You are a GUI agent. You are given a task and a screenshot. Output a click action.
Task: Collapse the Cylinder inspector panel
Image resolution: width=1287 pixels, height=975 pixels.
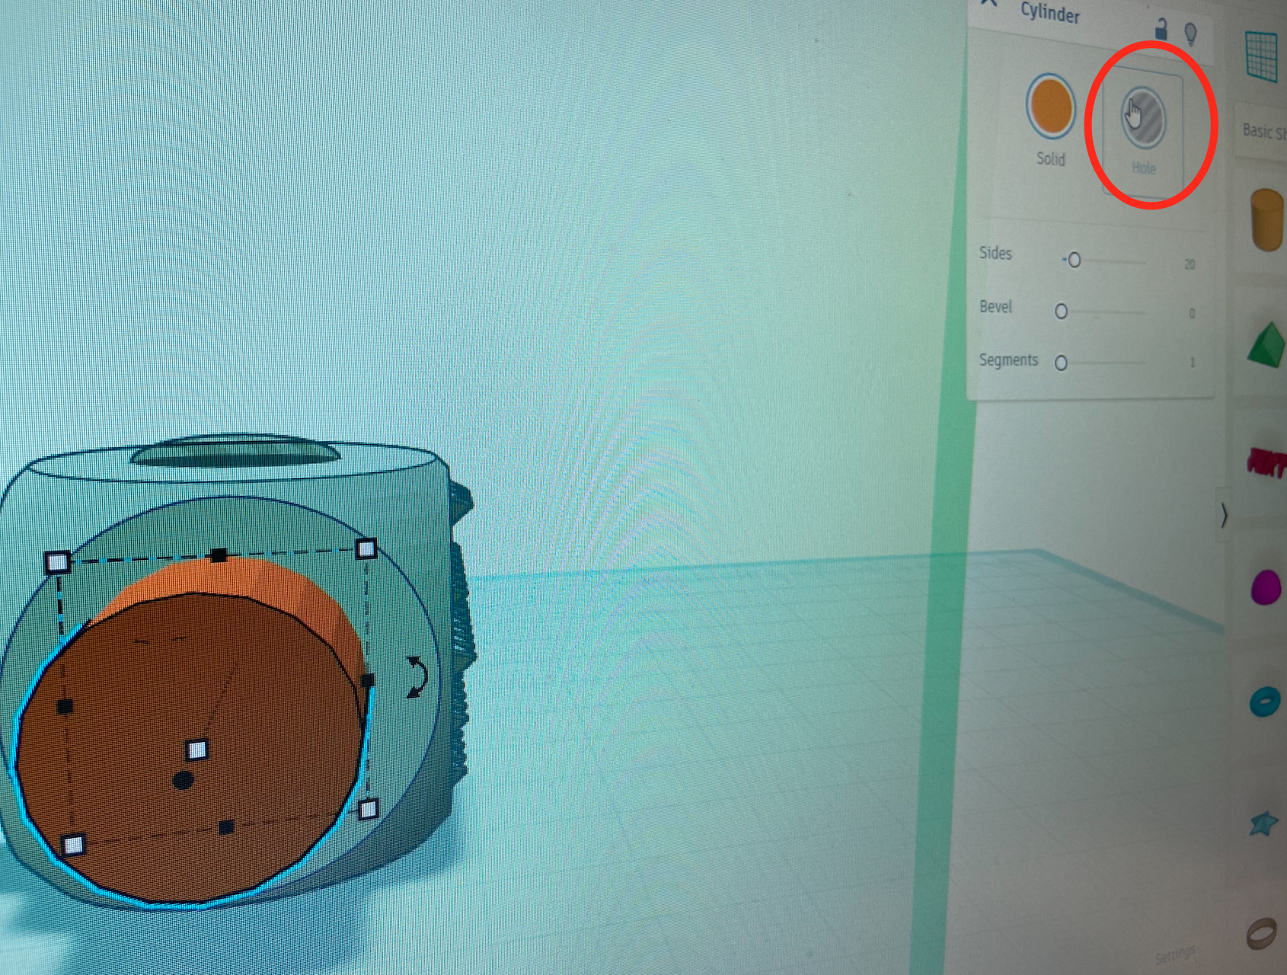pyautogui.click(x=988, y=3)
